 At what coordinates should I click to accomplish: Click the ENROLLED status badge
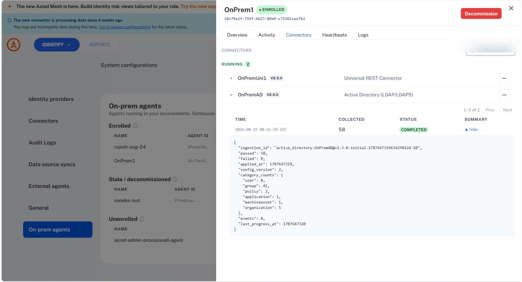point(272,10)
